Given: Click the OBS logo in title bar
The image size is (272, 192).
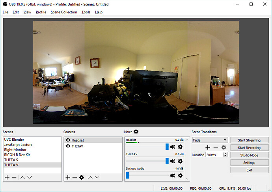Looking at the screenshot, I should (5, 4).
